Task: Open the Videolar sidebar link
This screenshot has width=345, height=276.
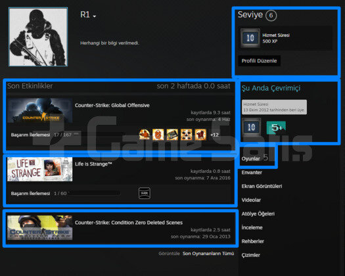Action: 251,200
